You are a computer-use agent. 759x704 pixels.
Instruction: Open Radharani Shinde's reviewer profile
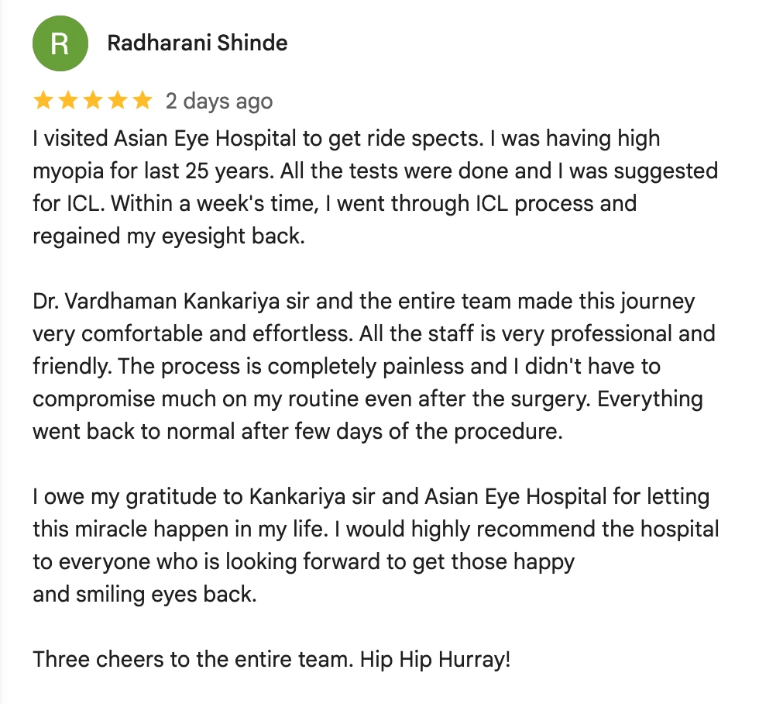click(197, 43)
